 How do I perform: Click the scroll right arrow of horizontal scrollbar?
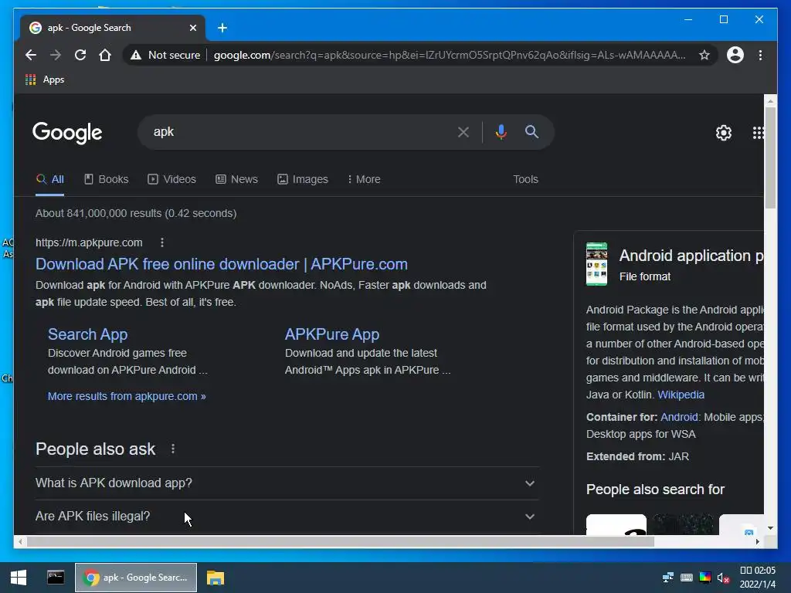click(x=758, y=542)
